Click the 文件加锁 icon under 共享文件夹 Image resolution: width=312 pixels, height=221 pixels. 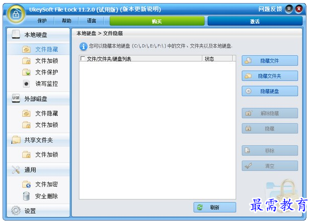(x=26, y=154)
